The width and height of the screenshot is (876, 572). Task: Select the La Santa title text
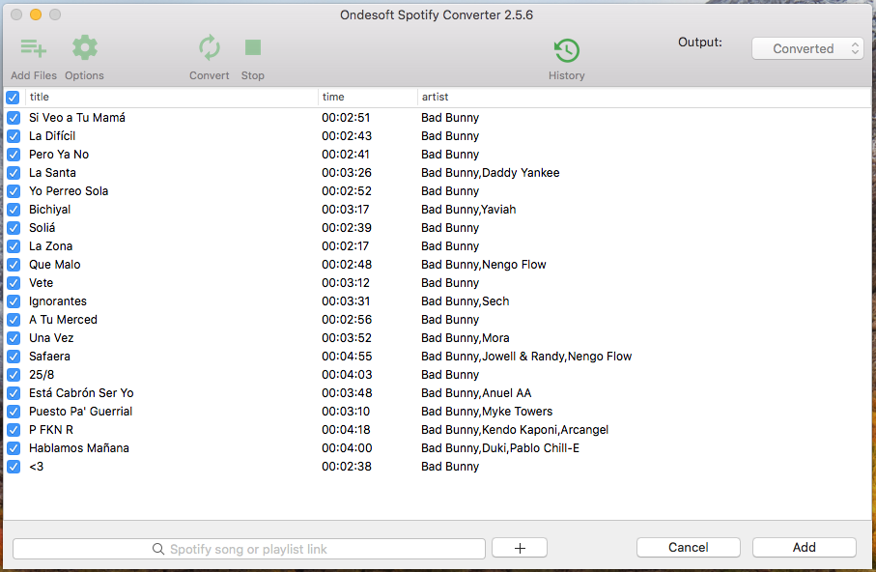coord(52,173)
